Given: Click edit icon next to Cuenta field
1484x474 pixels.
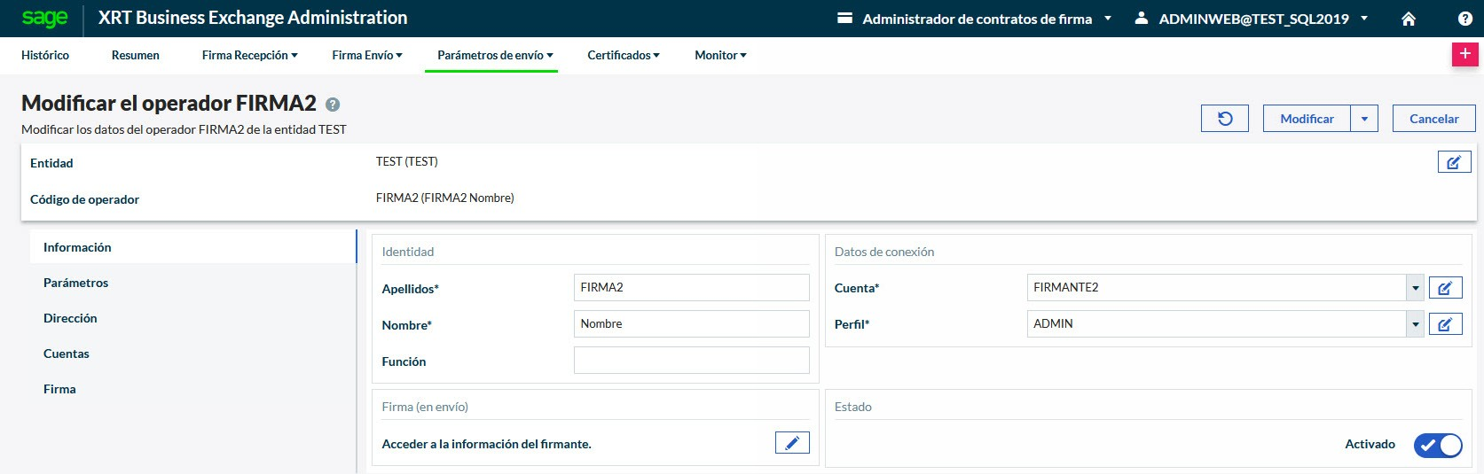Looking at the screenshot, I should (x=1445, y=288).
